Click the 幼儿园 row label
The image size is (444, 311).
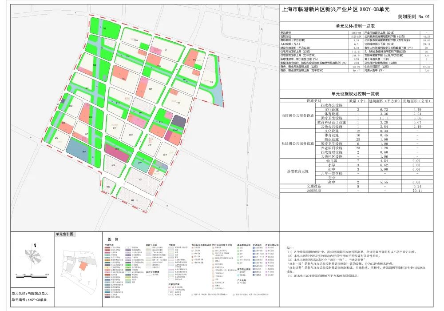click(x=331, y=161)
